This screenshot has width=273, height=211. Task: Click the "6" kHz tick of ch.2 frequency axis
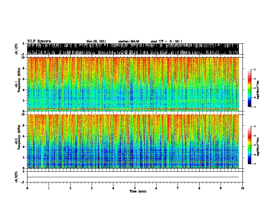(x=24, y=136)
